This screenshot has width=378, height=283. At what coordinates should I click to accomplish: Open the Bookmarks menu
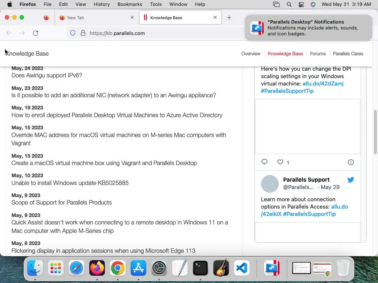point(130,4)
